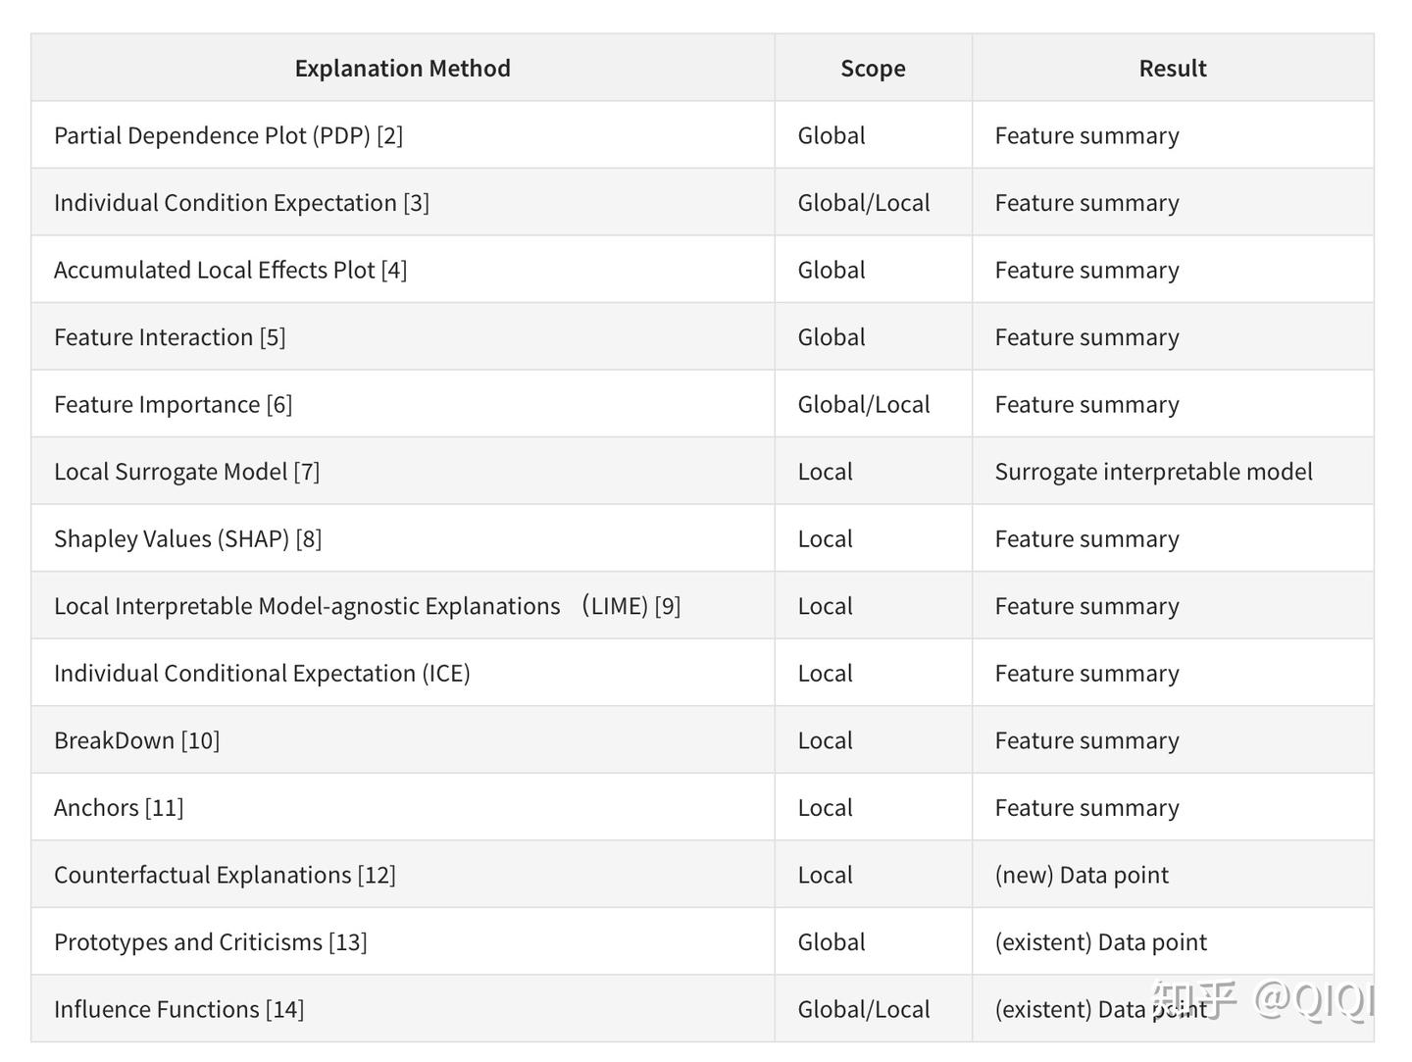
Task: Click the Accumulated Local Effects Plot cell
Action: coord(215,271)
